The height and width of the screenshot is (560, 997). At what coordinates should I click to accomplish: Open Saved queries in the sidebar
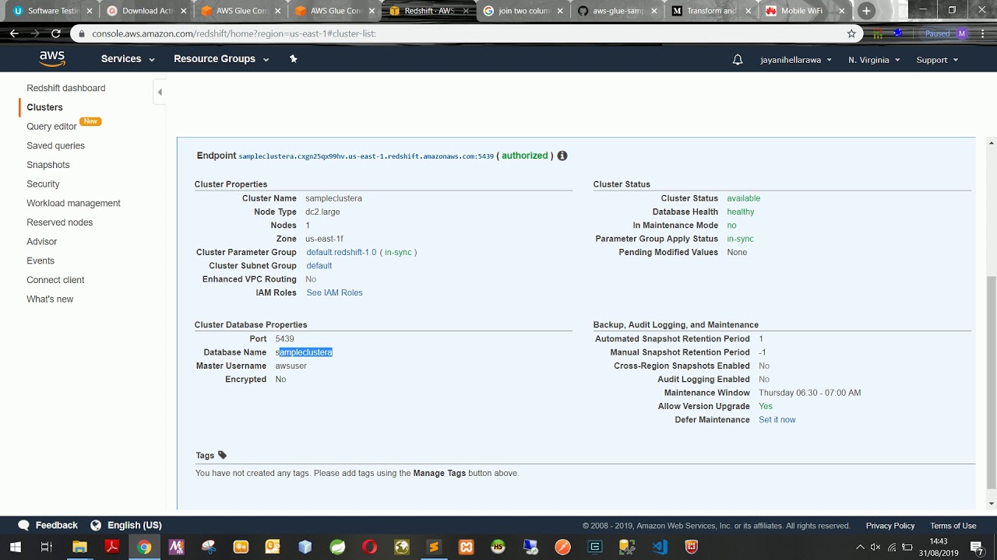pos(55,145)
